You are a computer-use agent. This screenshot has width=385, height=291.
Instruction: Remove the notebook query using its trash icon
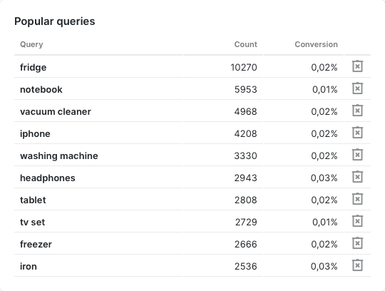pos(357,88)
